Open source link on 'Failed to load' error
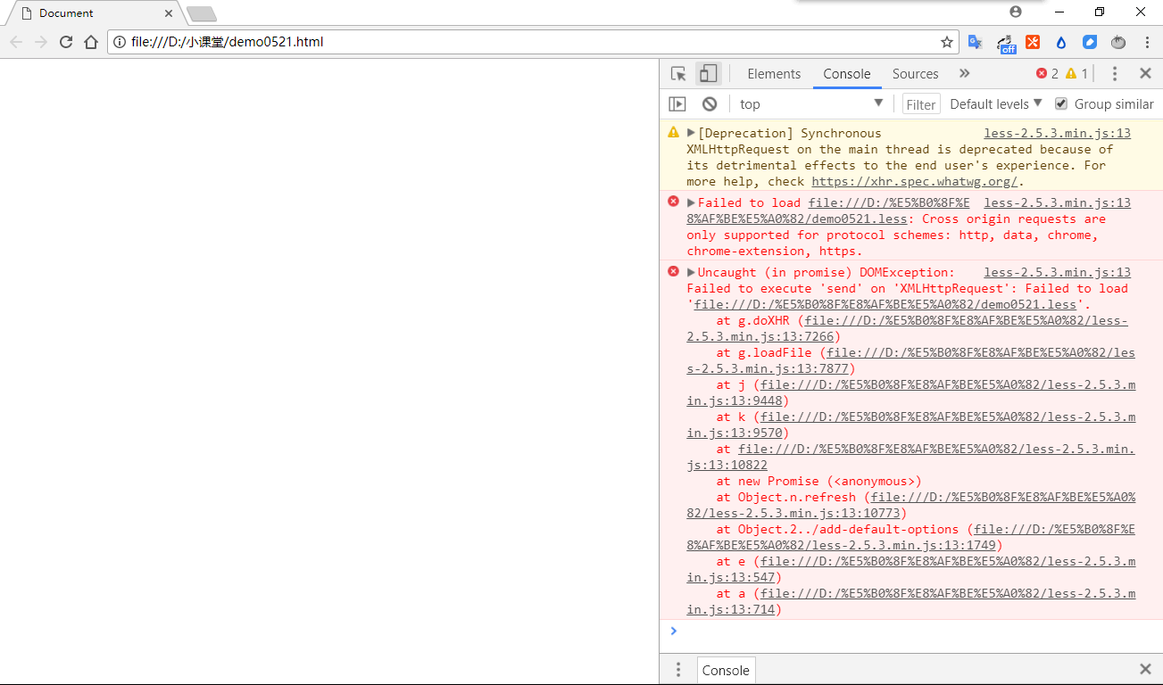The height and width of the screenshot is (685, 1163). tap(1057, 202)
